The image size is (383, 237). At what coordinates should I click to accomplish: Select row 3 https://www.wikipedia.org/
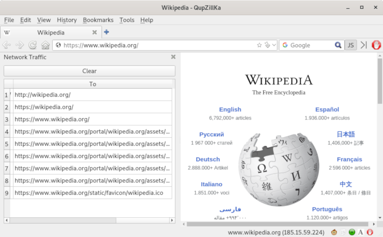[92, 119]
